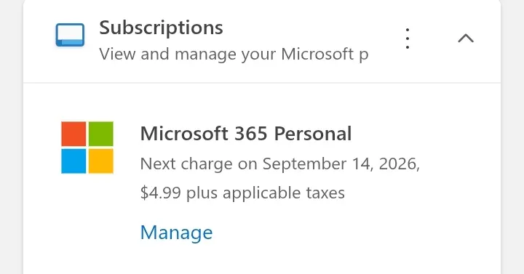Click the blue square of the Microsoft logo
Screen dimensions: 524x274
74,161
